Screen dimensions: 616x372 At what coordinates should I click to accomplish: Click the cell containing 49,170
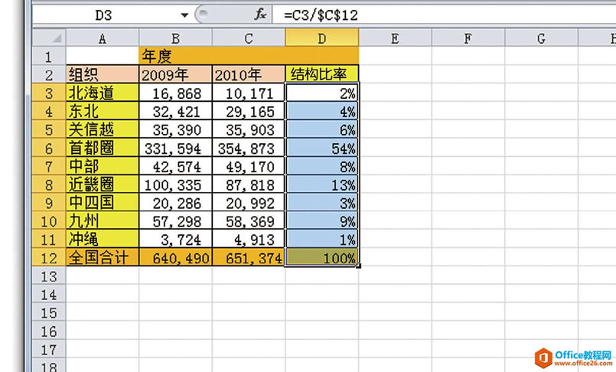click(x=248, y=166)
